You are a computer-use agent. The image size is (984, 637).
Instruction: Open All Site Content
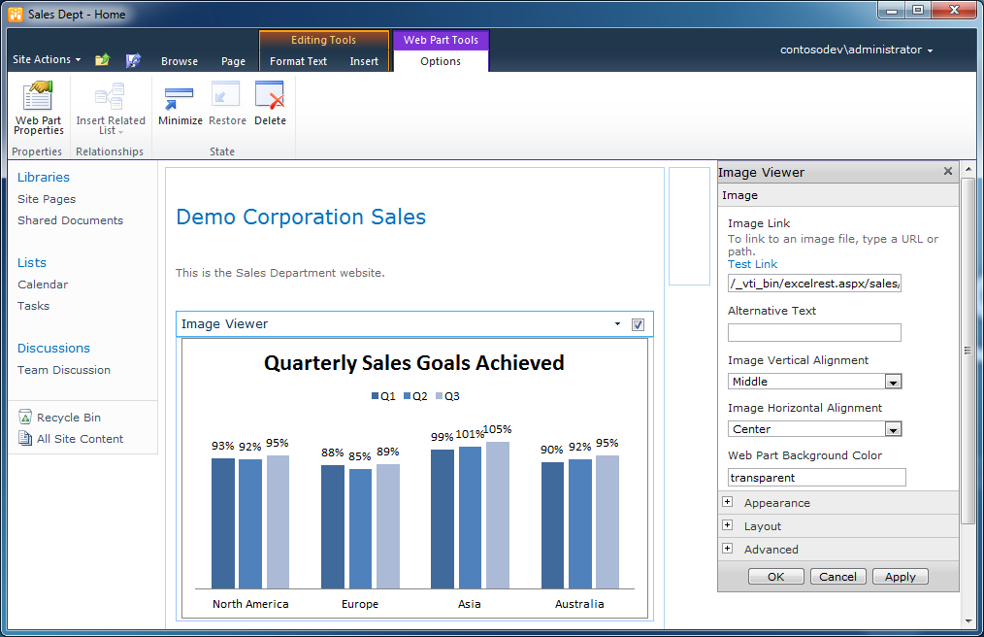click(x=80, y=439)
